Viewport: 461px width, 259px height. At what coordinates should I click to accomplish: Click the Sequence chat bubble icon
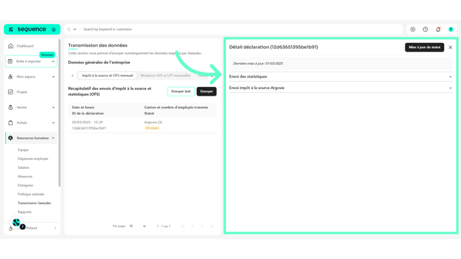[17, 223]
